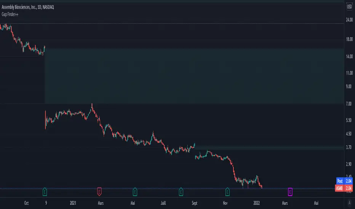Toggle auto scale with the A button
Viewport: 355px width, 209px height.
(349, 203)
